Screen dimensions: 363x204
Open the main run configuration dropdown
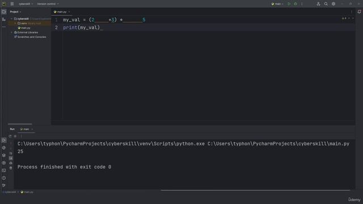(277, 4)
